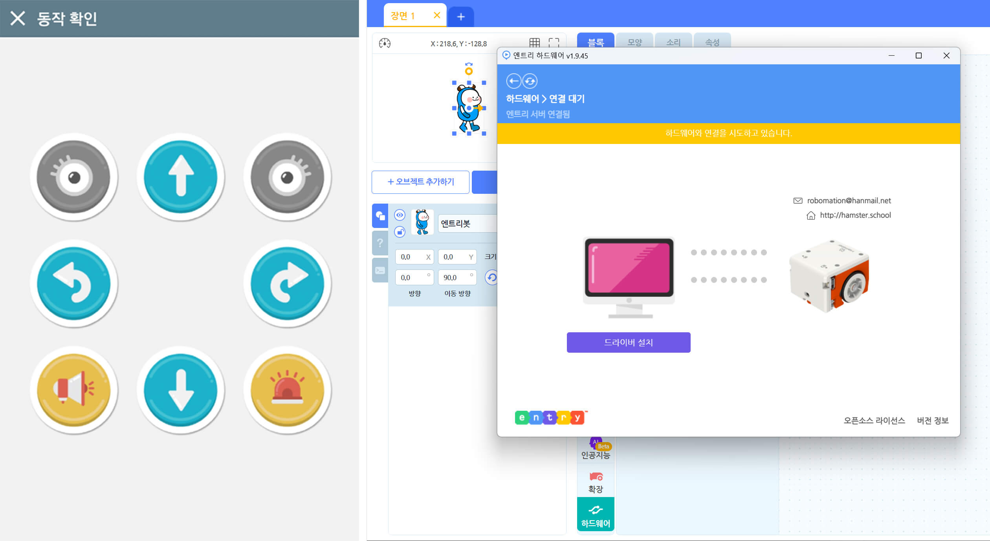Open the help question mark panel
Viewport: 990px width, 541px height.
click(380, 243)
